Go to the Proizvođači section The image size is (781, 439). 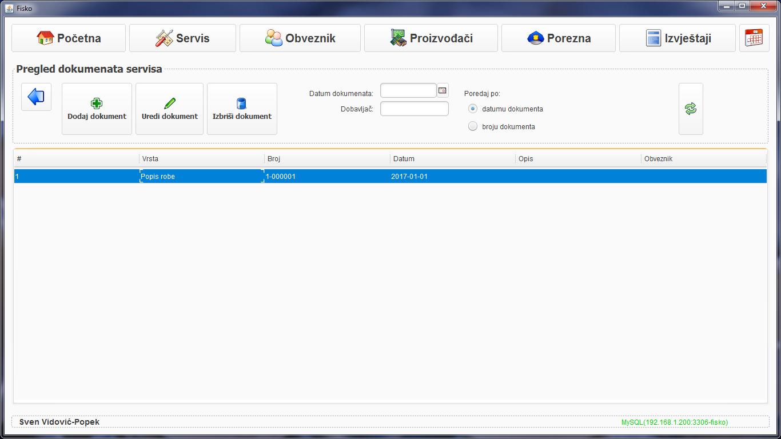tap(431, 38)
